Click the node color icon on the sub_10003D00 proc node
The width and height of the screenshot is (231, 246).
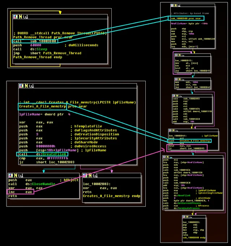tap(172, 5)
